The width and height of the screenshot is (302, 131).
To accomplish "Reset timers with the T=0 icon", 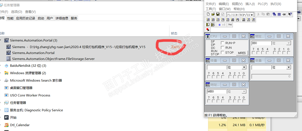I will [230, 25].
